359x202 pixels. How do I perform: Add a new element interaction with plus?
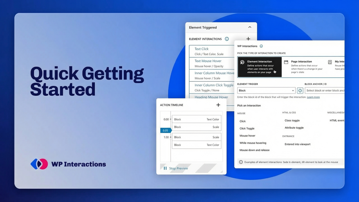point(248,39)
